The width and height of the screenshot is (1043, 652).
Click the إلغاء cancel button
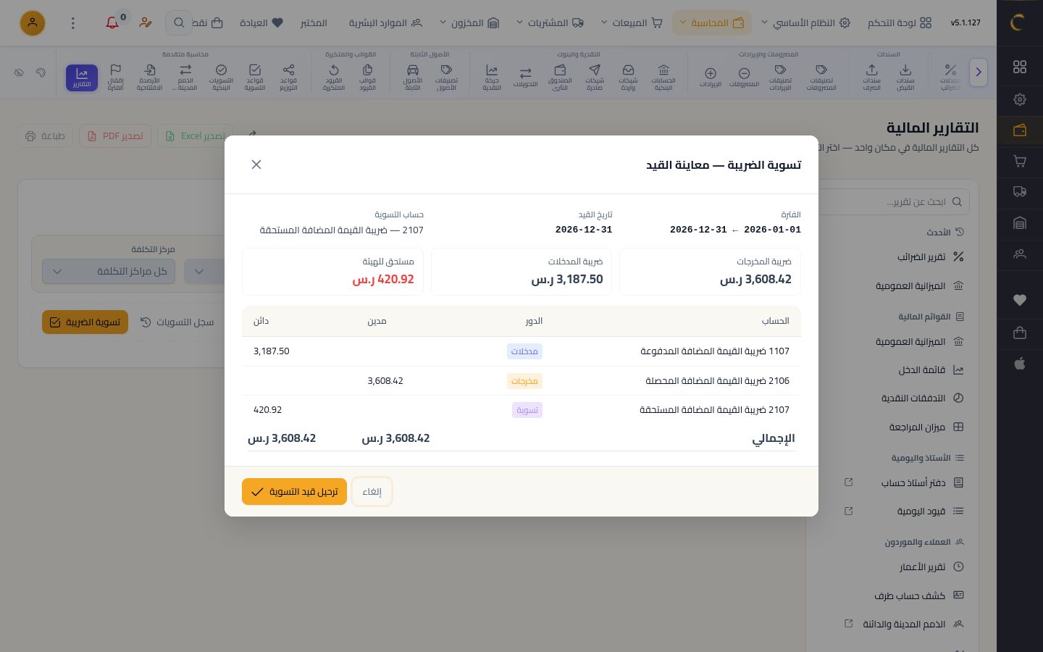tap(372, 492)
